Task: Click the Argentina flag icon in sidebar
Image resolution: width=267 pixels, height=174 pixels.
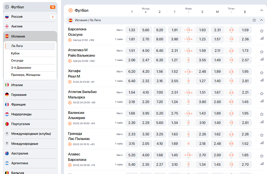Action: tap(7, 163)
